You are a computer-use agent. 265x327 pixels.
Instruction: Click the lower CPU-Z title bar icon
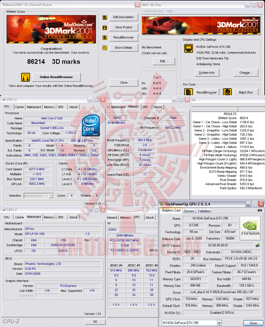tap(4, 210)
